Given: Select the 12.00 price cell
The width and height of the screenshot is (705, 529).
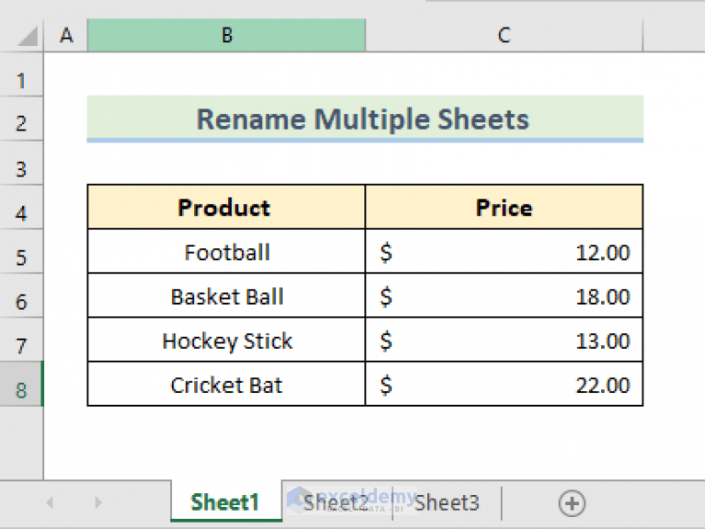Looking at the screenshot, I should pyautogui.click(x=504, y=252).
